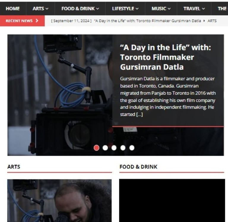Jump to the fourth slide dot
Image resolution: width=228 pixels, height=222 pixels.
[x=123, y=148]
